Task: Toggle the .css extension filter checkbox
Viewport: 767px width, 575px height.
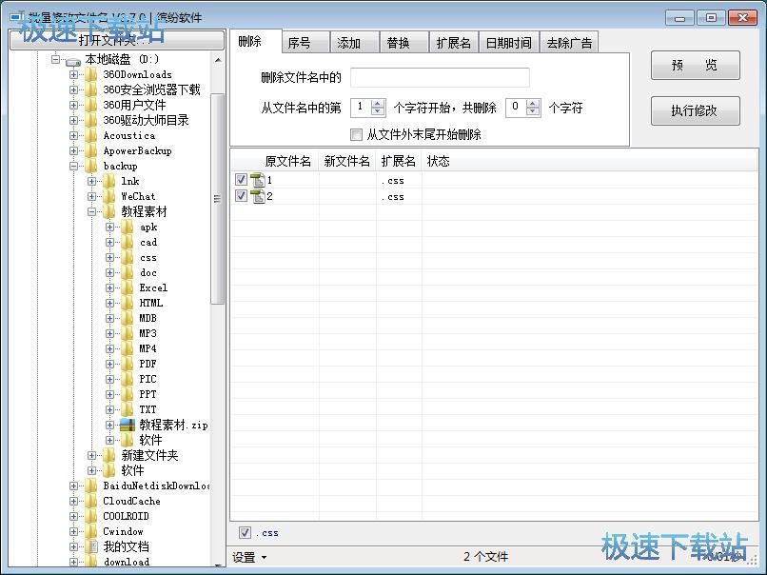Action: click(x=245, y=532)
